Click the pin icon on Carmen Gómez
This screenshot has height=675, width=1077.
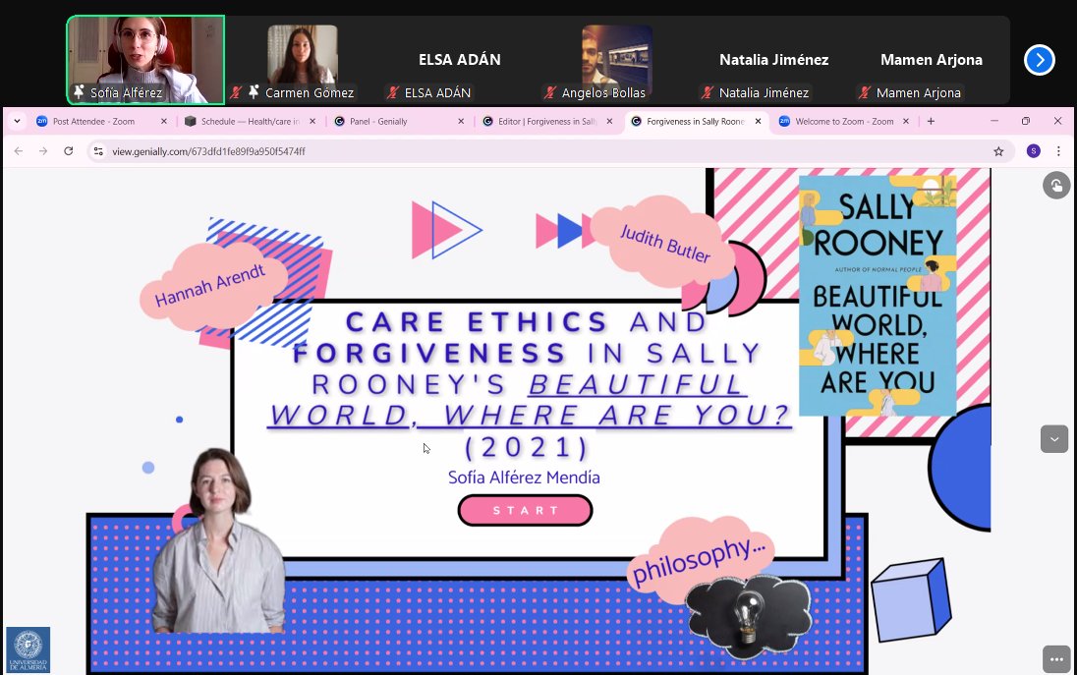255,92
